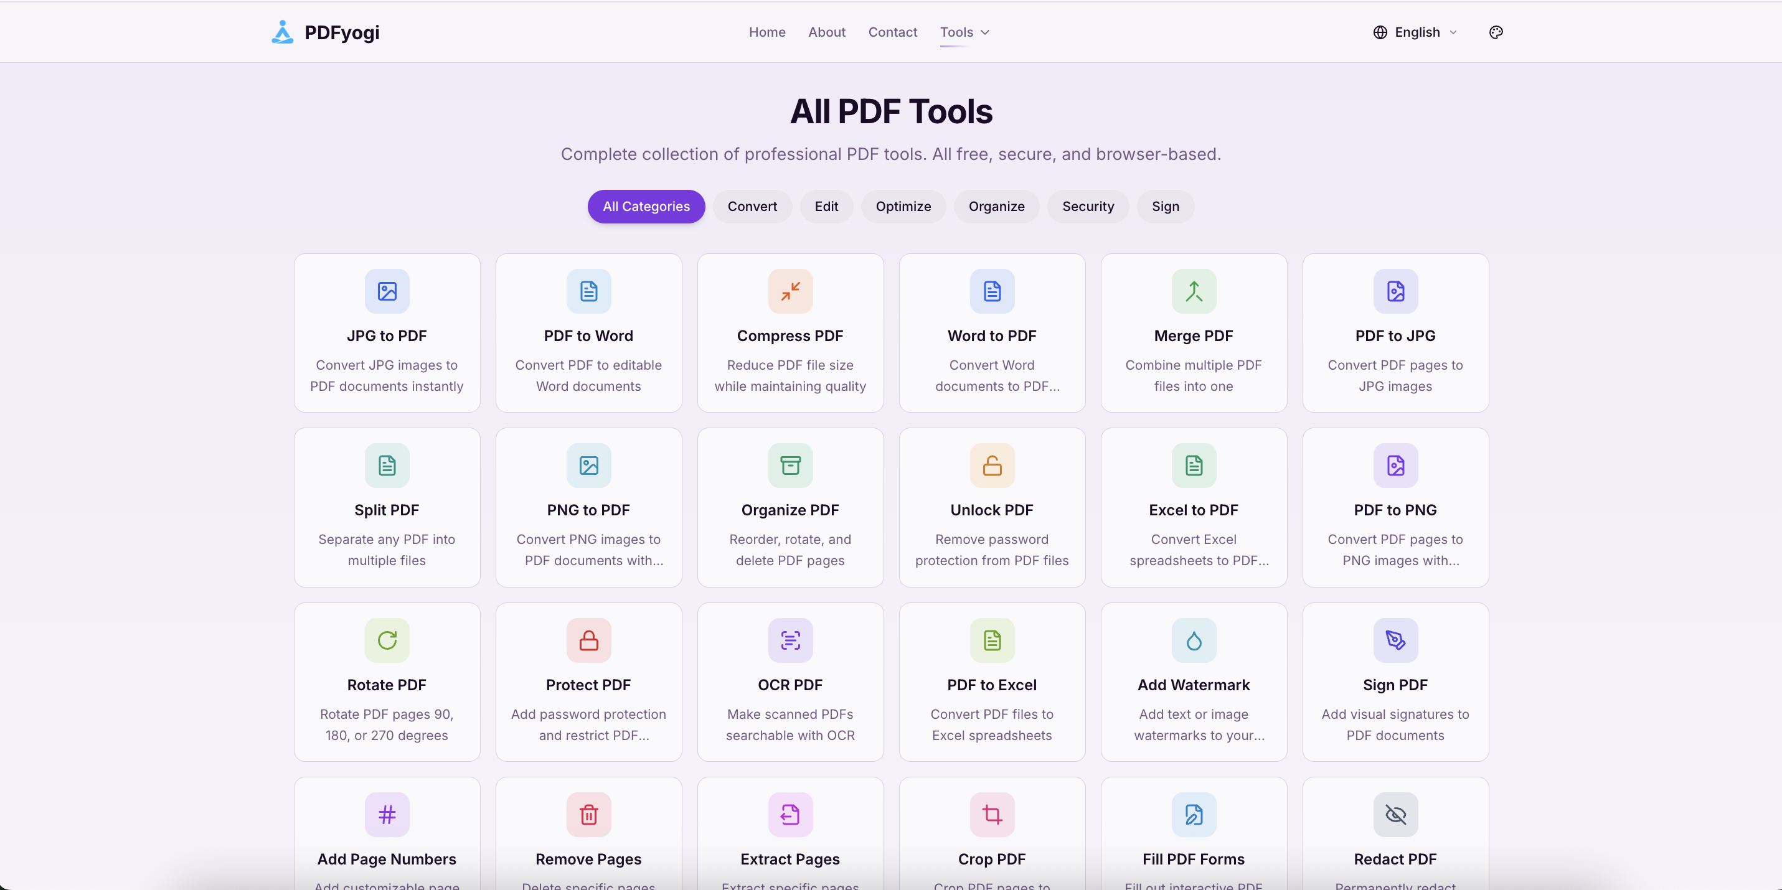The image size is (1782, 890).
Task: Open the Remove Pages trash icon
Action: pos(588,815)
